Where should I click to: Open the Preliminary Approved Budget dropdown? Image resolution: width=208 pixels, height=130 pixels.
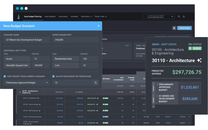(27, 83)
